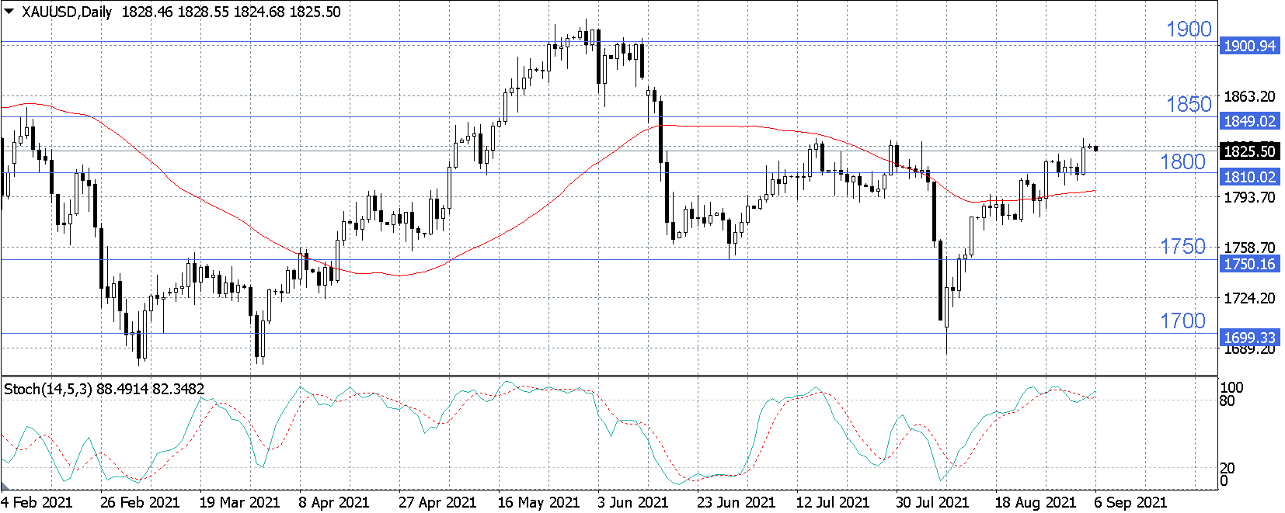Select the large blue 1900 annotation
The image size is (1285, 513).
pos(1189,29)
